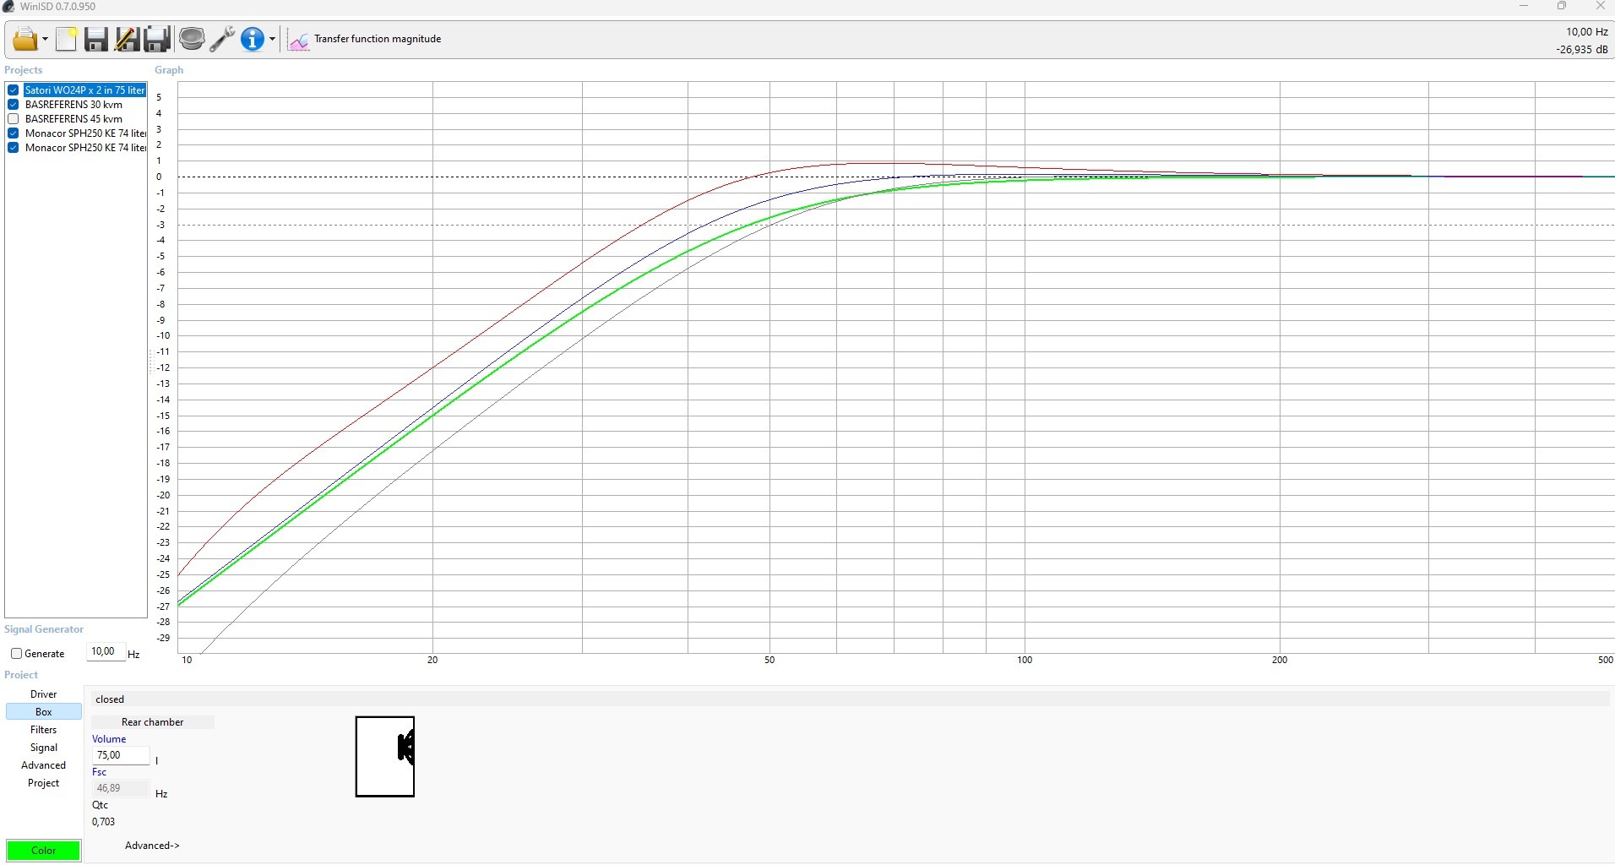This screenshot has width=1615, height=865.
Task: Close the WinISD window
Action: 1600,7
